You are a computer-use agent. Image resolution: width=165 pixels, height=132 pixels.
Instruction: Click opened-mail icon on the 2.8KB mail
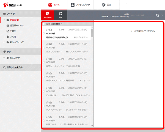[x=51, y=59]
